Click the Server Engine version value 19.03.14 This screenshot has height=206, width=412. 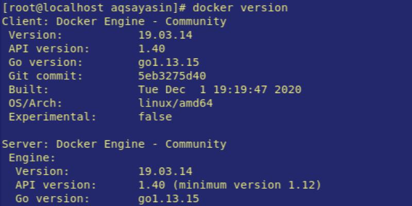click(x=166, y=171)
